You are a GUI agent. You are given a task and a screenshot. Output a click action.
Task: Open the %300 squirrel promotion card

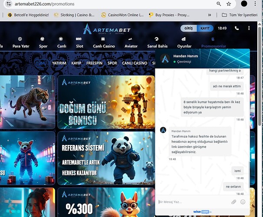pos(106,202)
